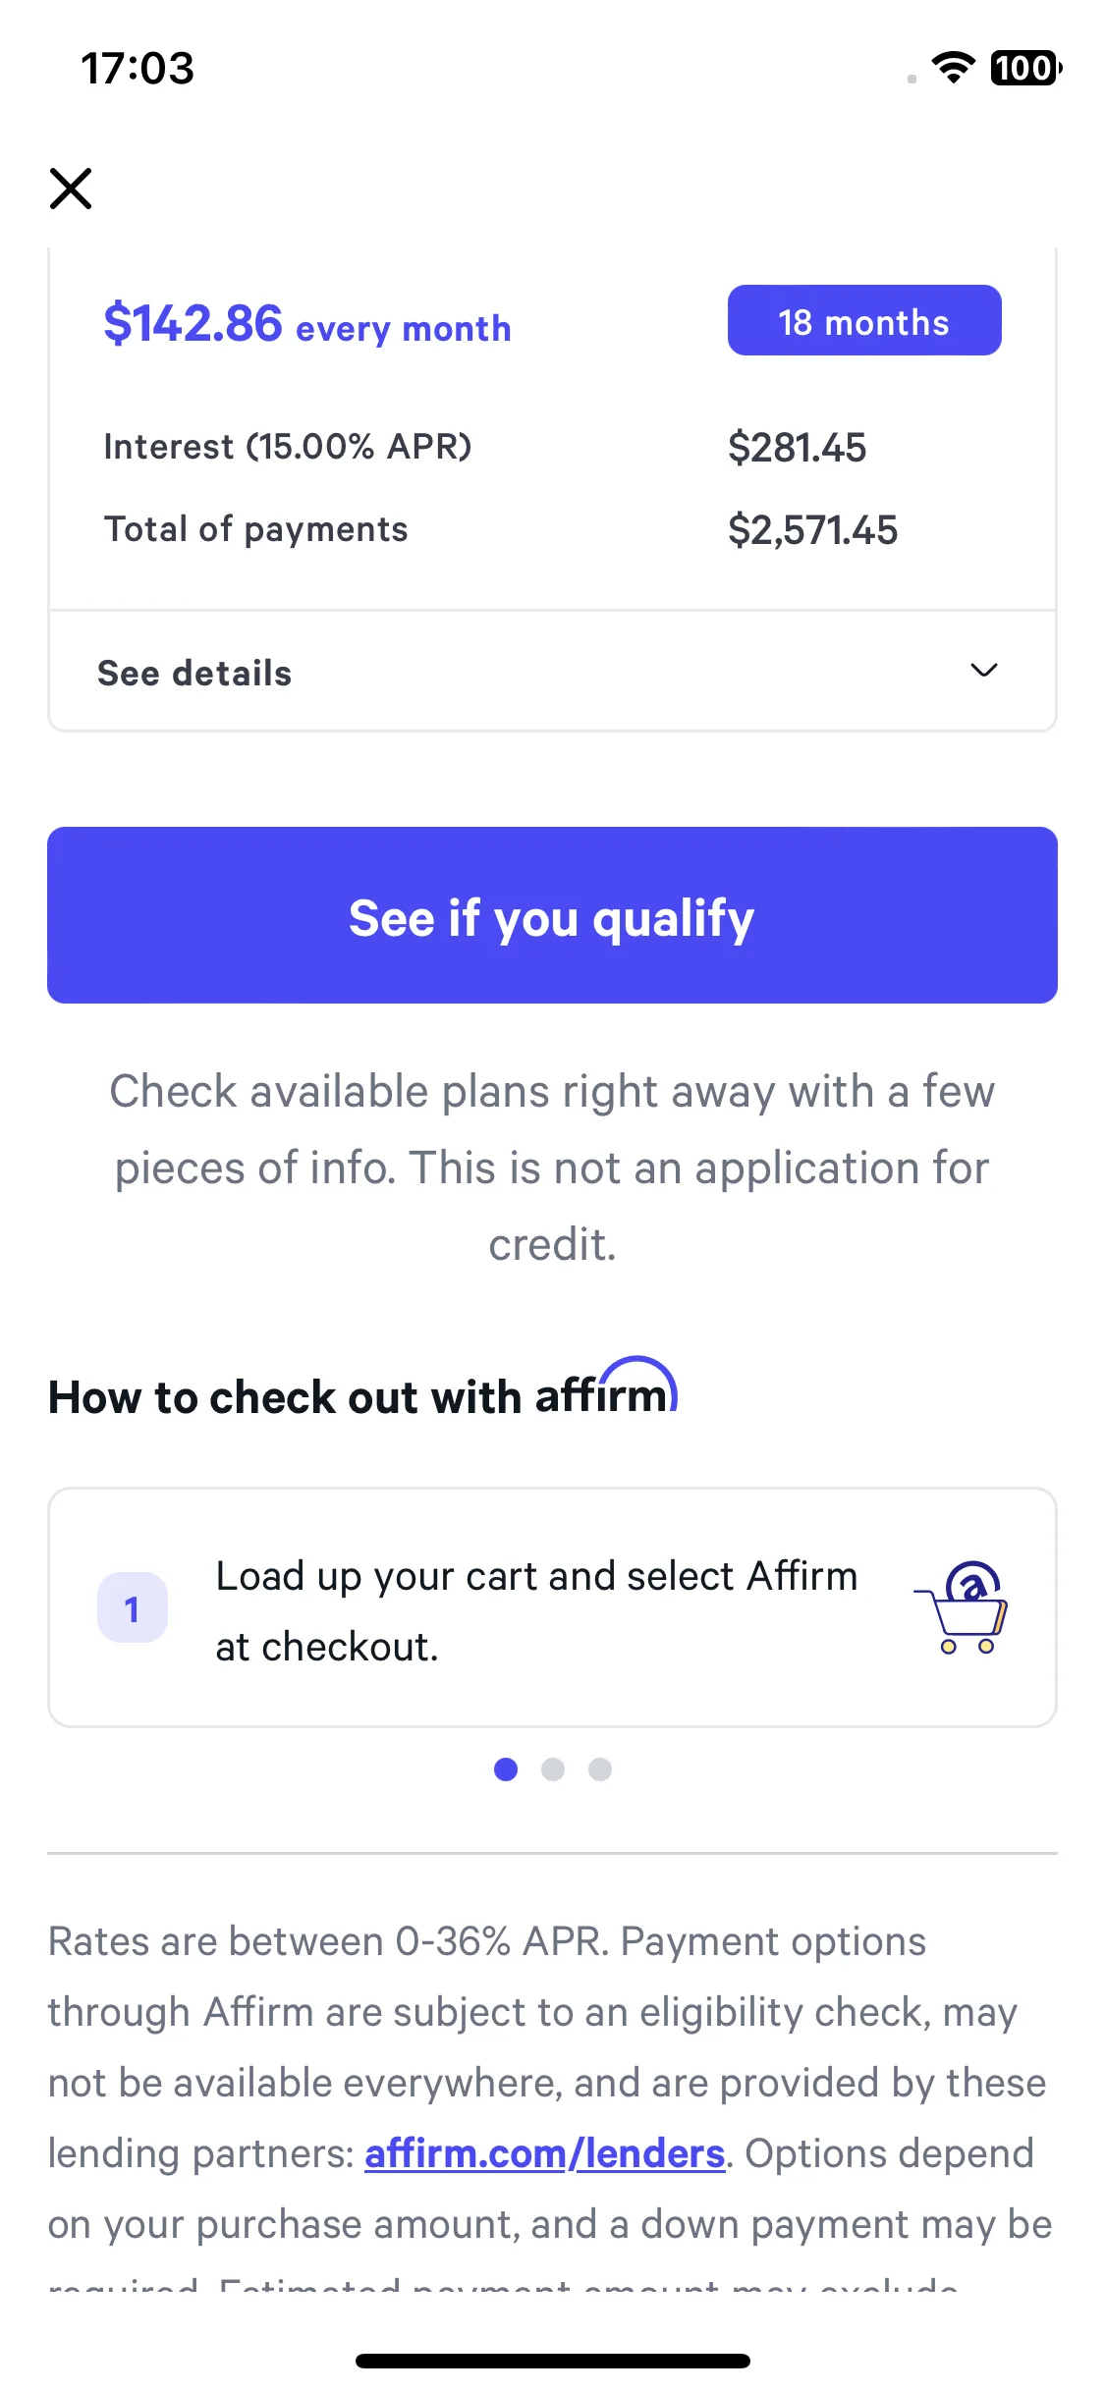This screenshot has height=2392, width=1105.
Task: Tap the Affirm logo in heading
Action: (x=606, y=1387)
